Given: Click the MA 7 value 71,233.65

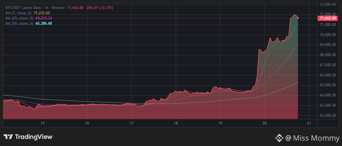Looking at the screenshot, I should 42,13.
